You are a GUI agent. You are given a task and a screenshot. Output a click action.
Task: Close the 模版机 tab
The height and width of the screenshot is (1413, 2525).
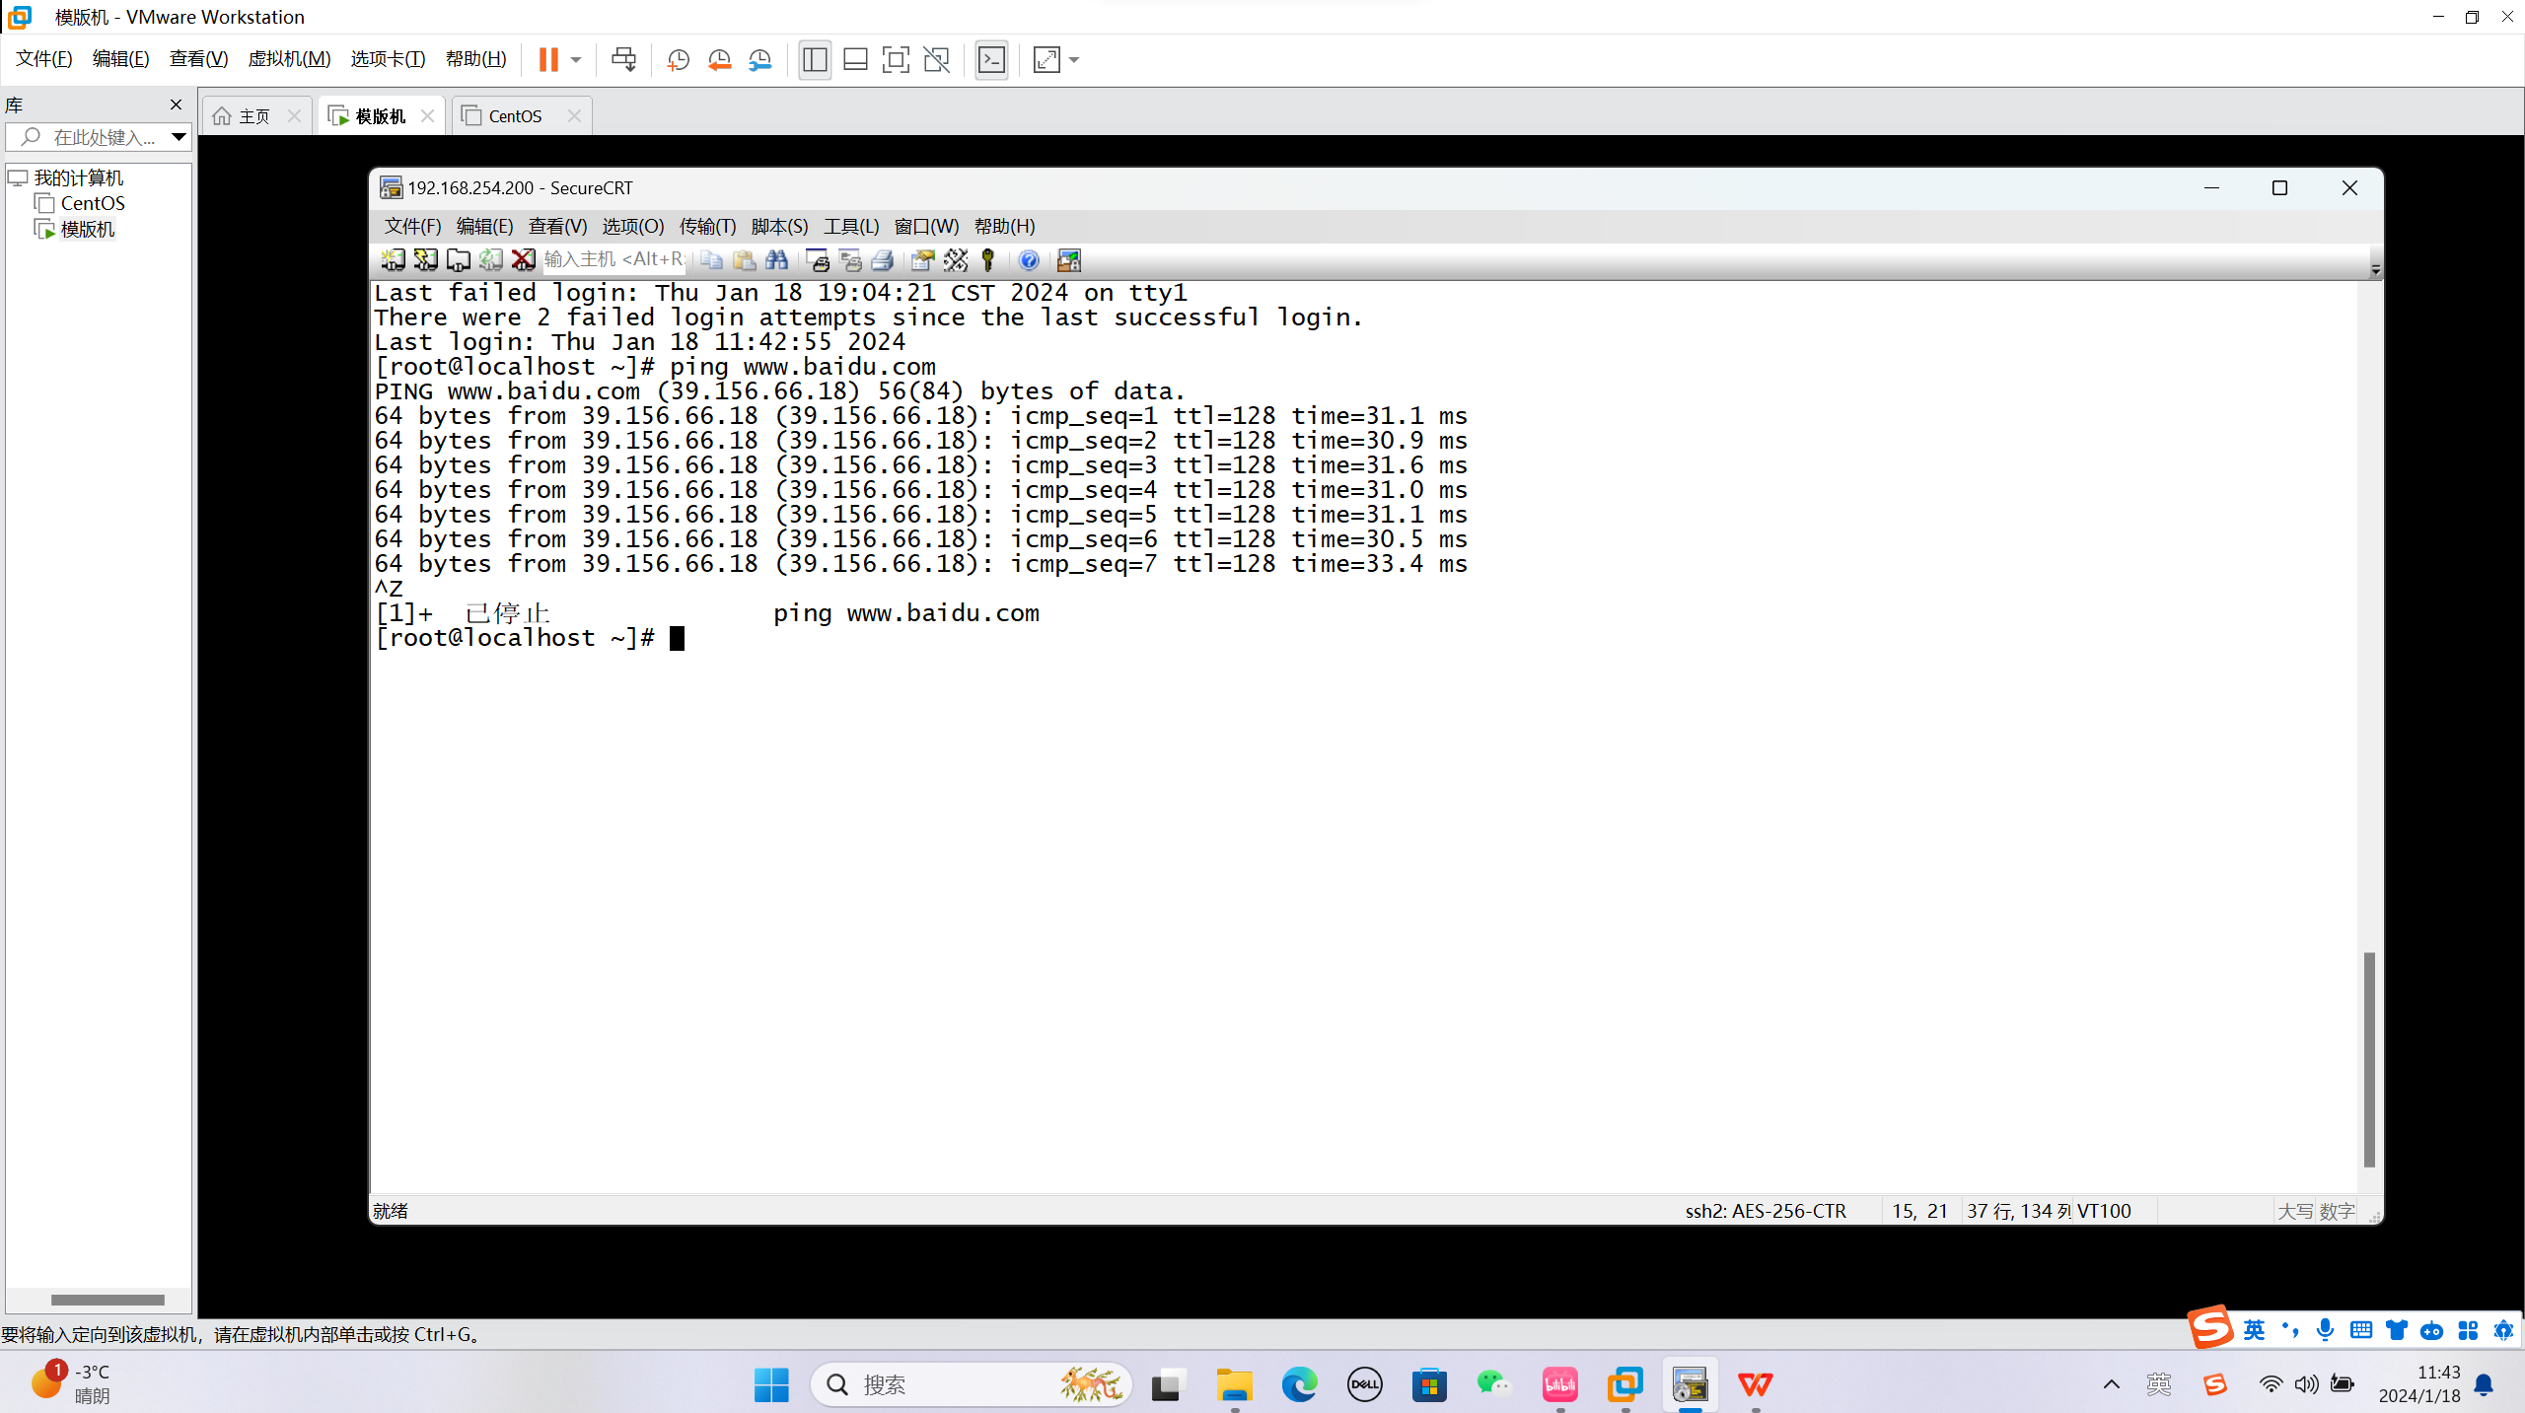point(427,116)
